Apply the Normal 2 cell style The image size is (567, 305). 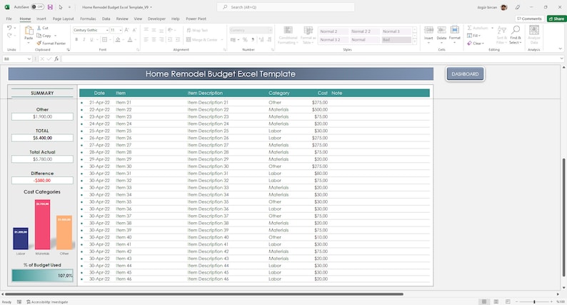(333, 31)
